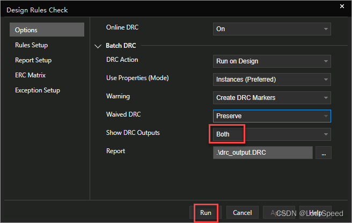Image resolution: width=352 pixels, height=223 pixels.
Task: Expand Show DRC Outputs dropdown
Action: click(272, 134)
